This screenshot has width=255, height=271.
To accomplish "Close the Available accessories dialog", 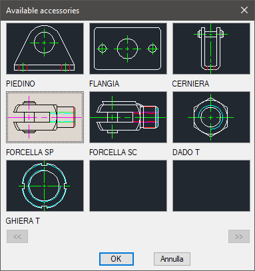I will pyautogui.click(x=244, y=10).
